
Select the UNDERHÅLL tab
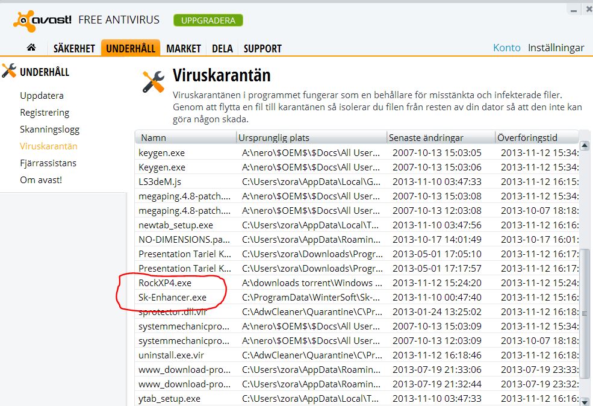(131, 48)
